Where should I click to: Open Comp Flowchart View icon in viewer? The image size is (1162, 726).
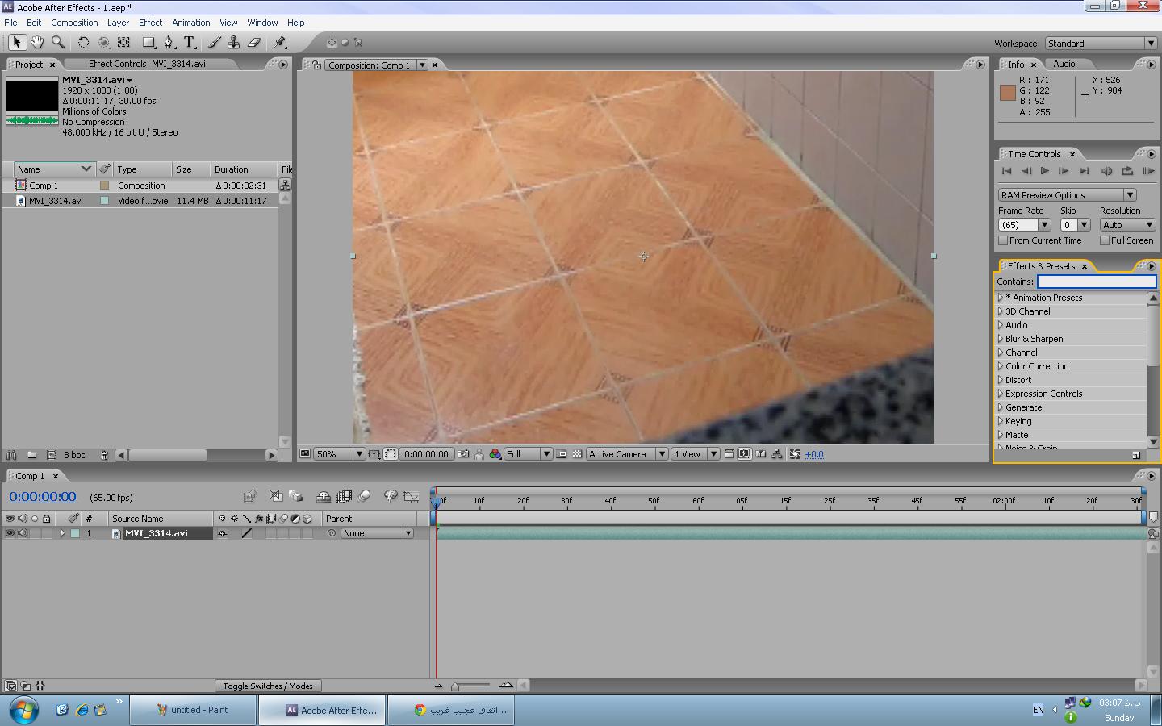pos(777,454)
